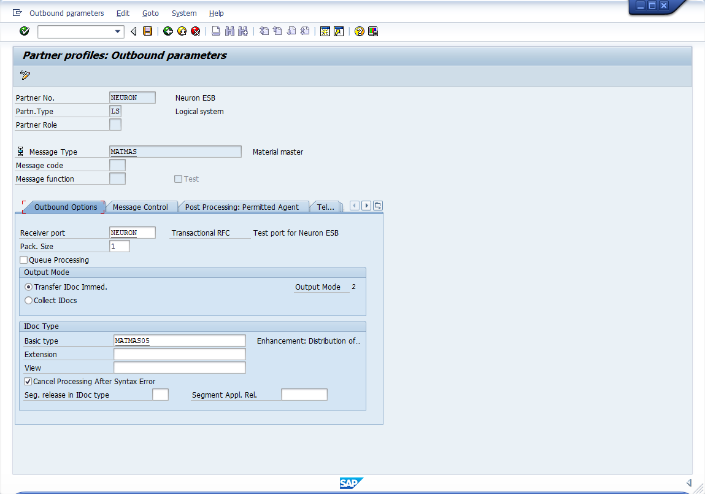The width and height of the screenshot is (705, 494).
Task: Click the Create New Session icon
Action: (x=325, y=31)
